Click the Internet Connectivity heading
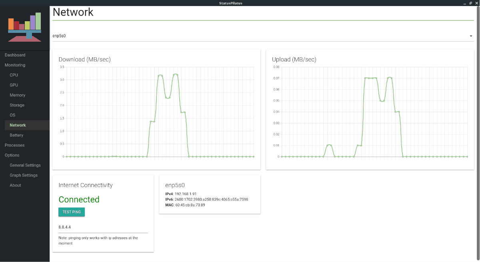Screen dimensions: 480x262 86,185
